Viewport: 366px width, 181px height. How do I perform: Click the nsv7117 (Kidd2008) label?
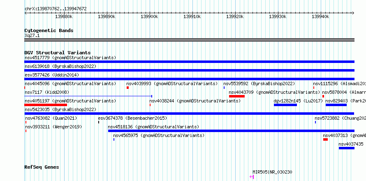click(x=47, y=92)
